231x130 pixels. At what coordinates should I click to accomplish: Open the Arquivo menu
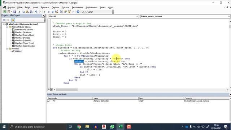(11, 8)
